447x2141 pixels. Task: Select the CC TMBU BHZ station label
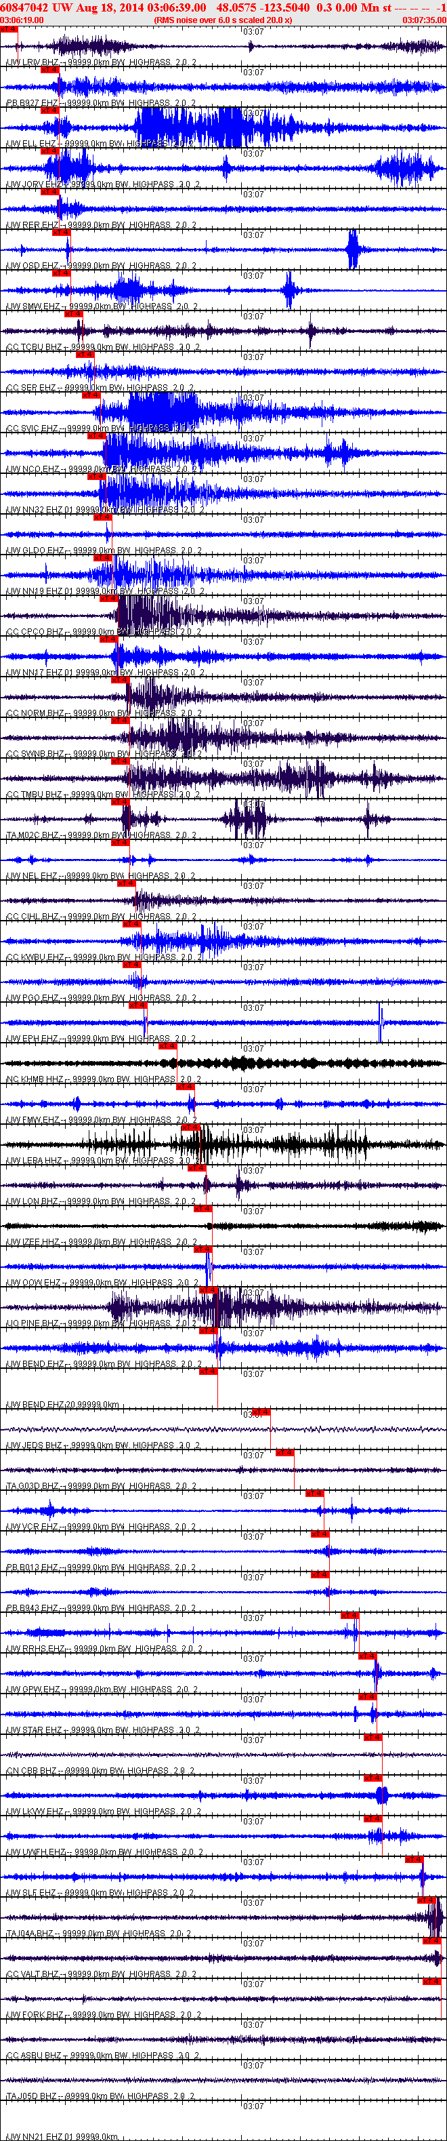(x=103, y=795)
